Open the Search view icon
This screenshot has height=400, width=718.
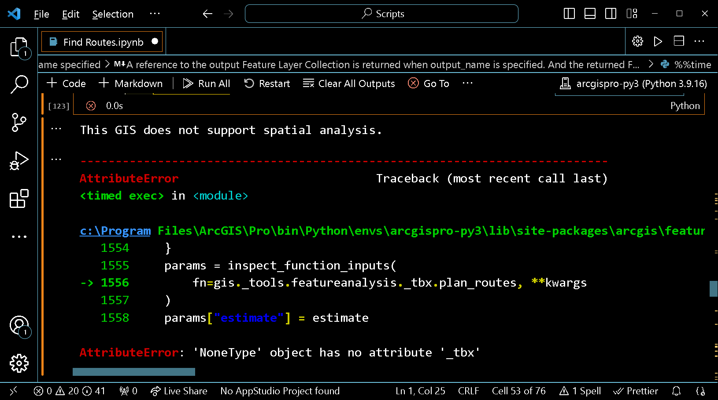[x=19, y=84]
